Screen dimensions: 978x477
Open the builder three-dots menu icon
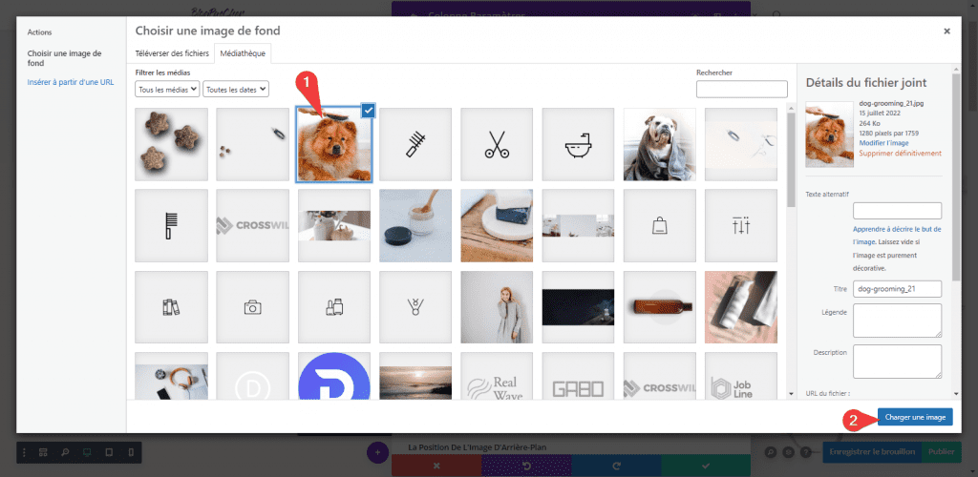click(x=25, y=452)
